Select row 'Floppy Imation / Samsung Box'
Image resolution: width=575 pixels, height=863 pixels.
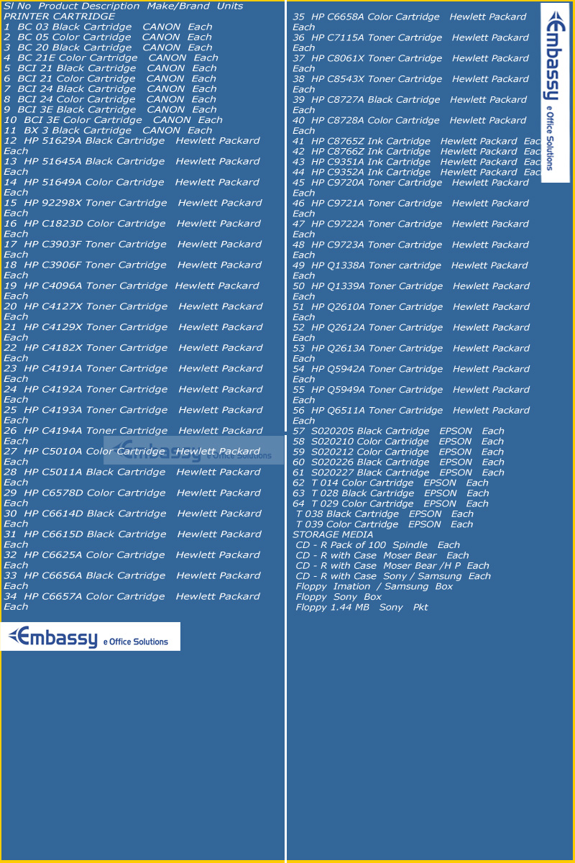click(374, 586)
